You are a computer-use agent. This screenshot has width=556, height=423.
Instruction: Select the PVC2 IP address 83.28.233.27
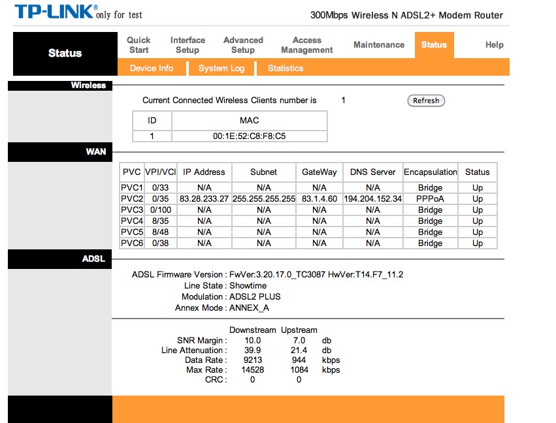[x=204, y=199]
